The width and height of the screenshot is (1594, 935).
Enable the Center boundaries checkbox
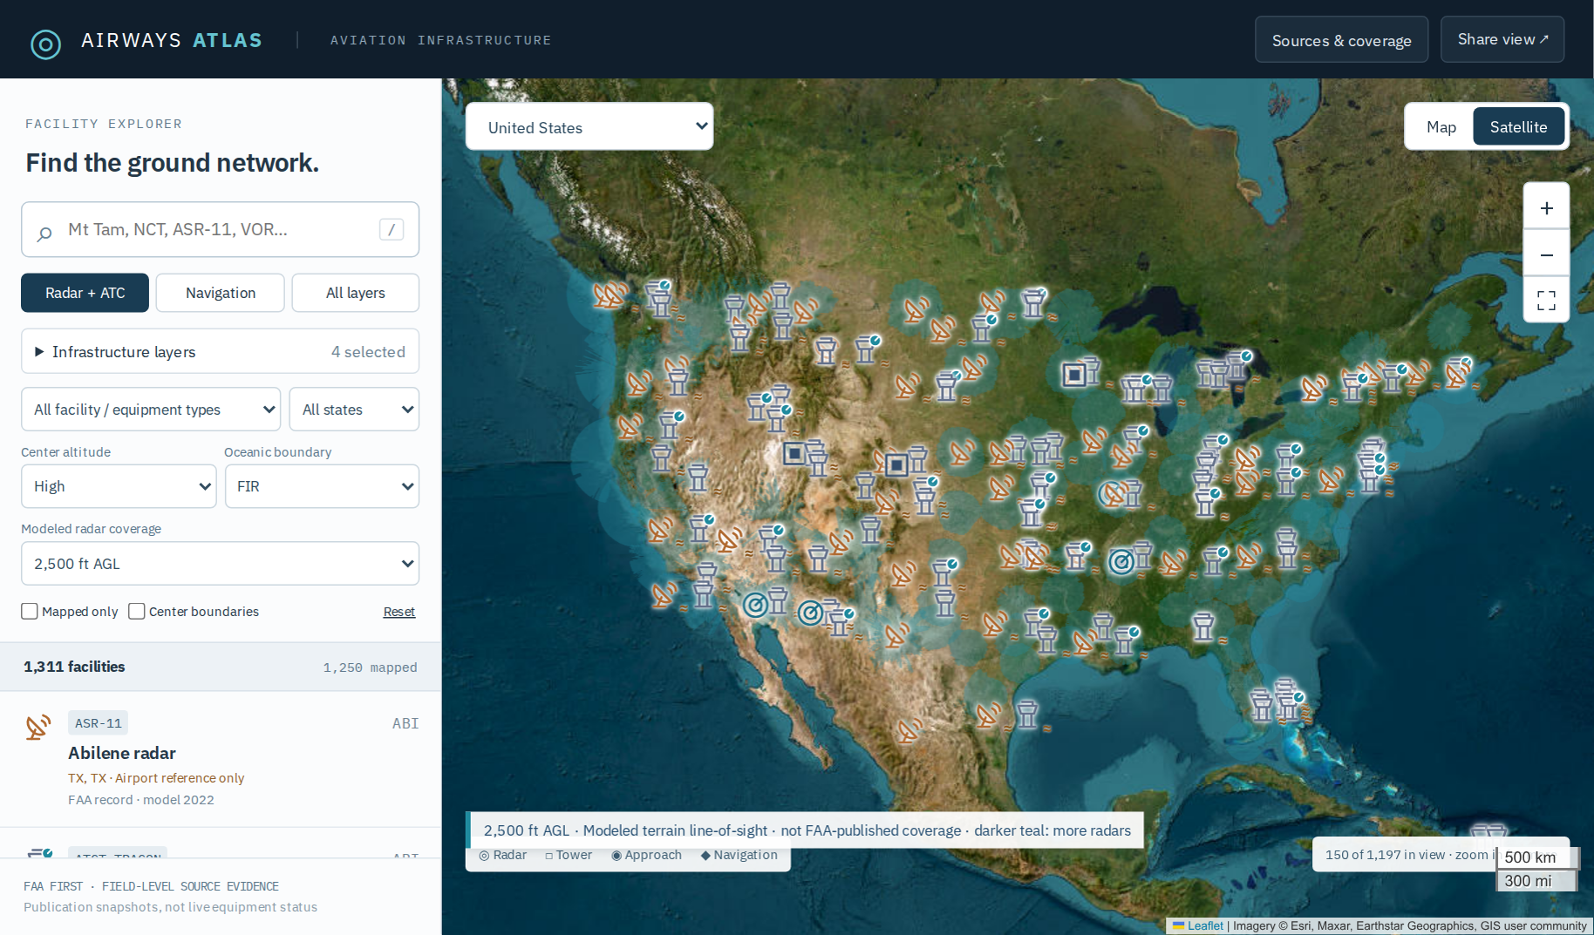coord(137,611)
